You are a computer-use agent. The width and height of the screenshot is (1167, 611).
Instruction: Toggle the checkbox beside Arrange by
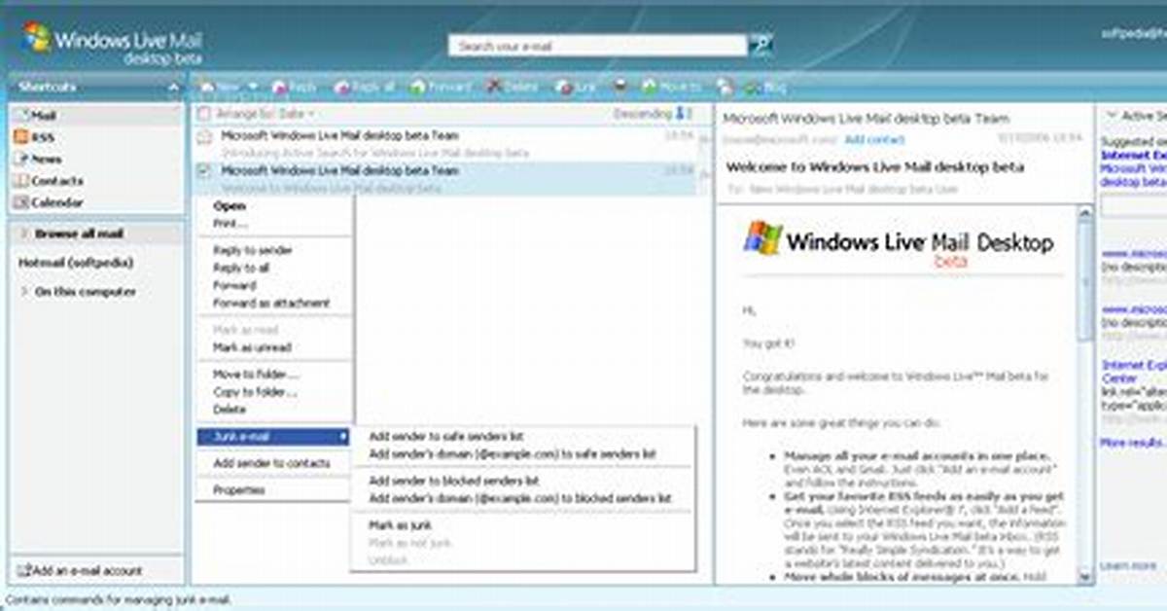point(203,114)
